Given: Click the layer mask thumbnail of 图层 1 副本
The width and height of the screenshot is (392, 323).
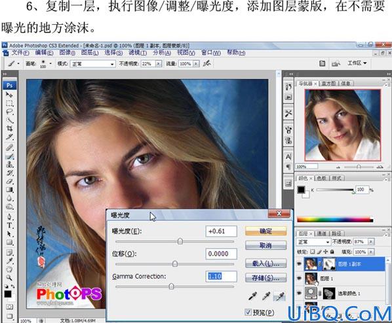Looking at the screenshot, I should click(x=329, y=264).
